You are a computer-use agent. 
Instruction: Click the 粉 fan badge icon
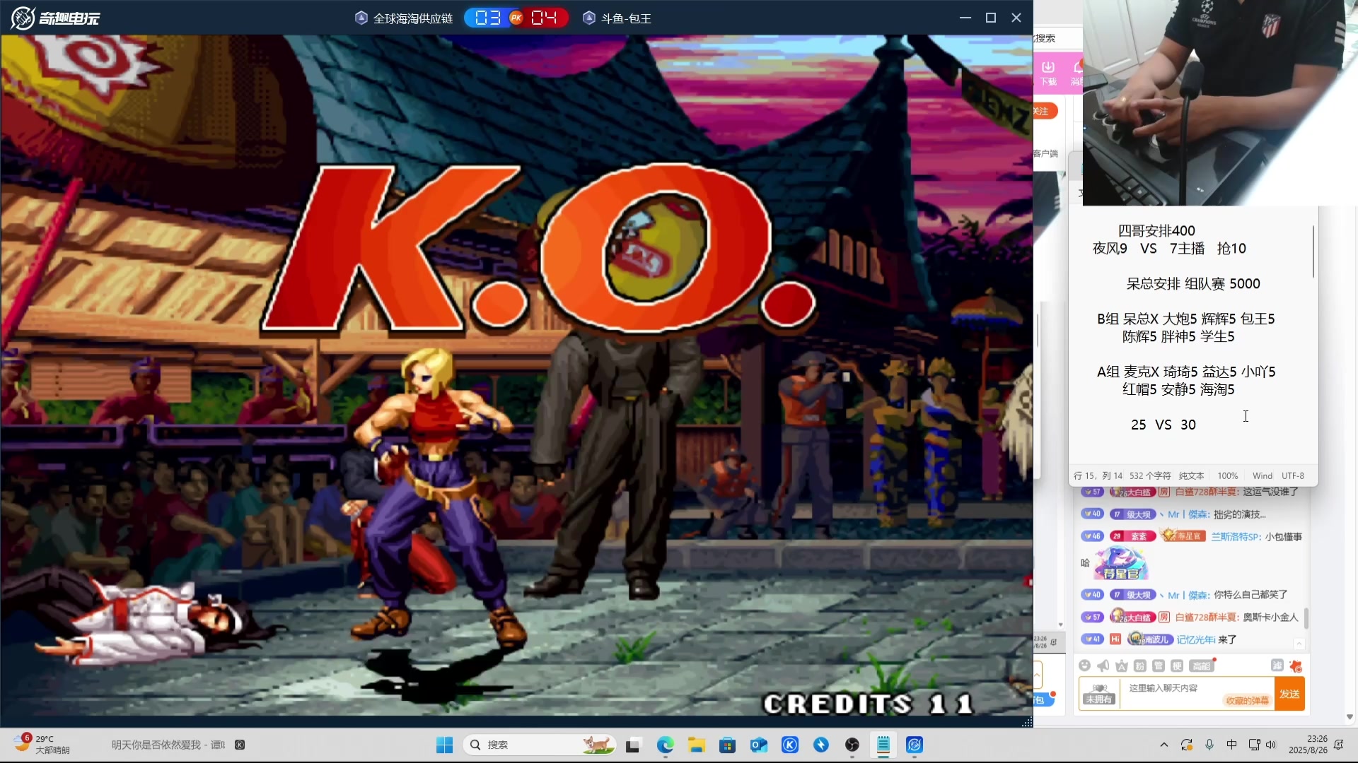(1139, 666)
